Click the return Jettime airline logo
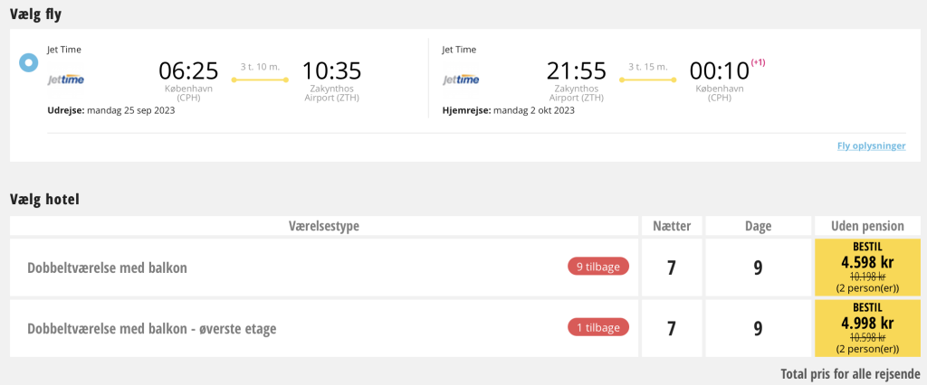Viewport: 927px width, 385px height. 461,80
